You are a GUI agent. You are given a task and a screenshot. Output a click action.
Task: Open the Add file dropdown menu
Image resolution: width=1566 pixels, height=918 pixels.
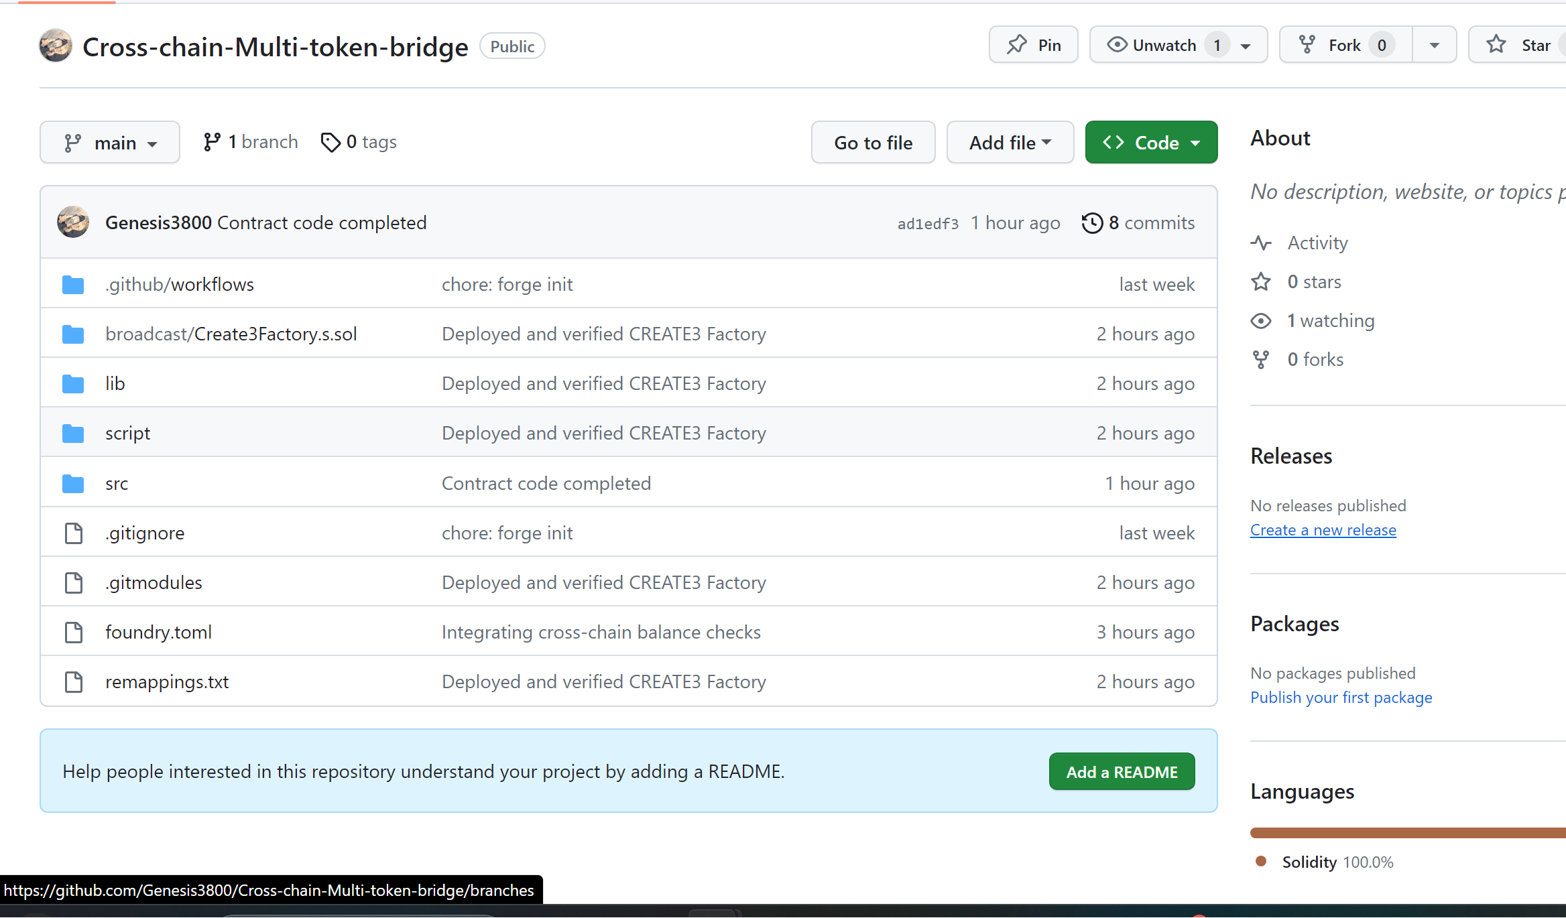click(x=1010, y=142)
